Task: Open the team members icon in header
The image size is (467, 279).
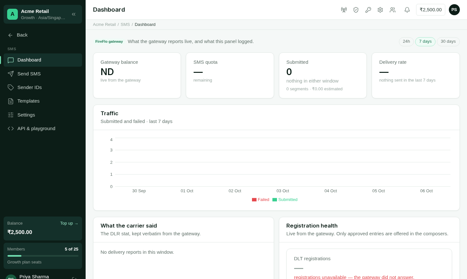Action: pos(392,10)
